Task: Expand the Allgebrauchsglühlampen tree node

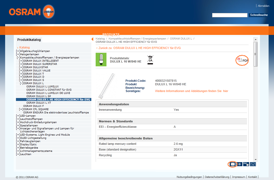Action: coord(18,51)
